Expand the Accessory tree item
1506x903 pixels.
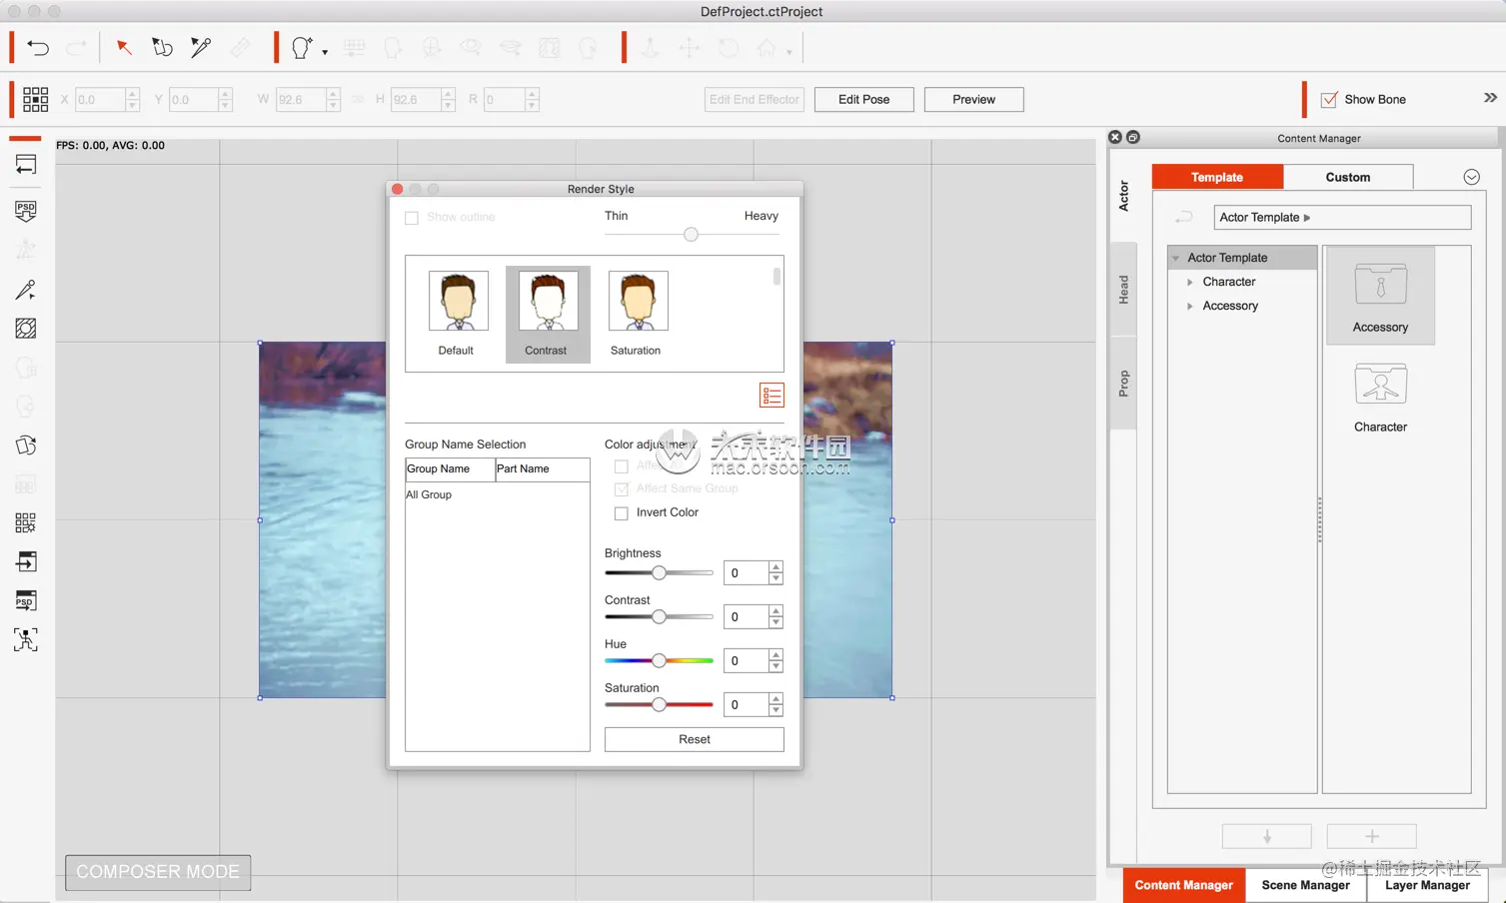(x=1190, y=307)
